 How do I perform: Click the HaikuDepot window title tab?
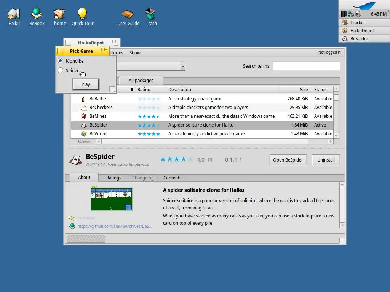pos(91,43)
